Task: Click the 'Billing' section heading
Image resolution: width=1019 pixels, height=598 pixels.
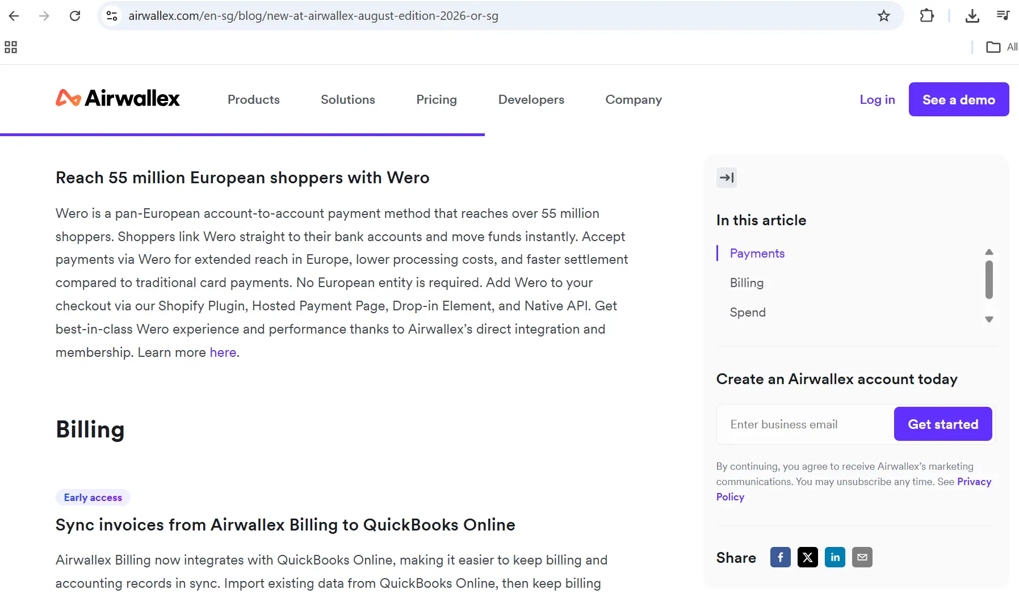Action: click(90, 429)
